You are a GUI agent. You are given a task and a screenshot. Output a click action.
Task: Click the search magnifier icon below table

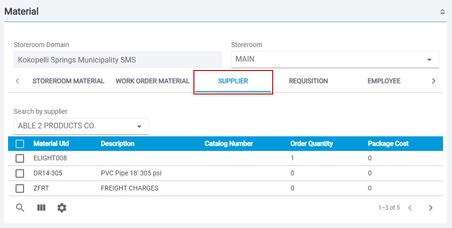click(20, 208)
